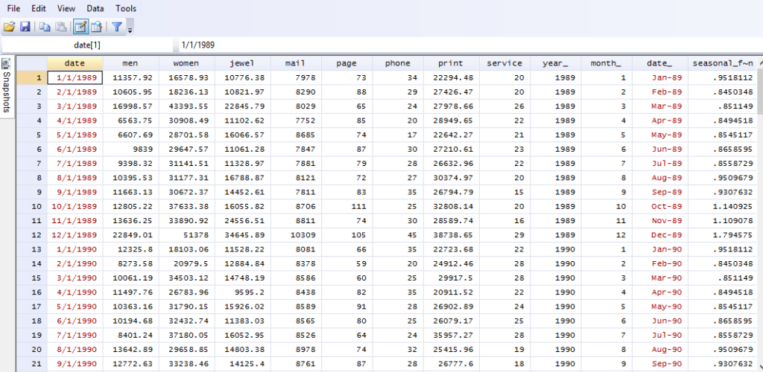Image resolution: width=763 pixels, height=372 pixels.
Task: Click date_ cell Sep-89
Action: click(x=660, y=192)
